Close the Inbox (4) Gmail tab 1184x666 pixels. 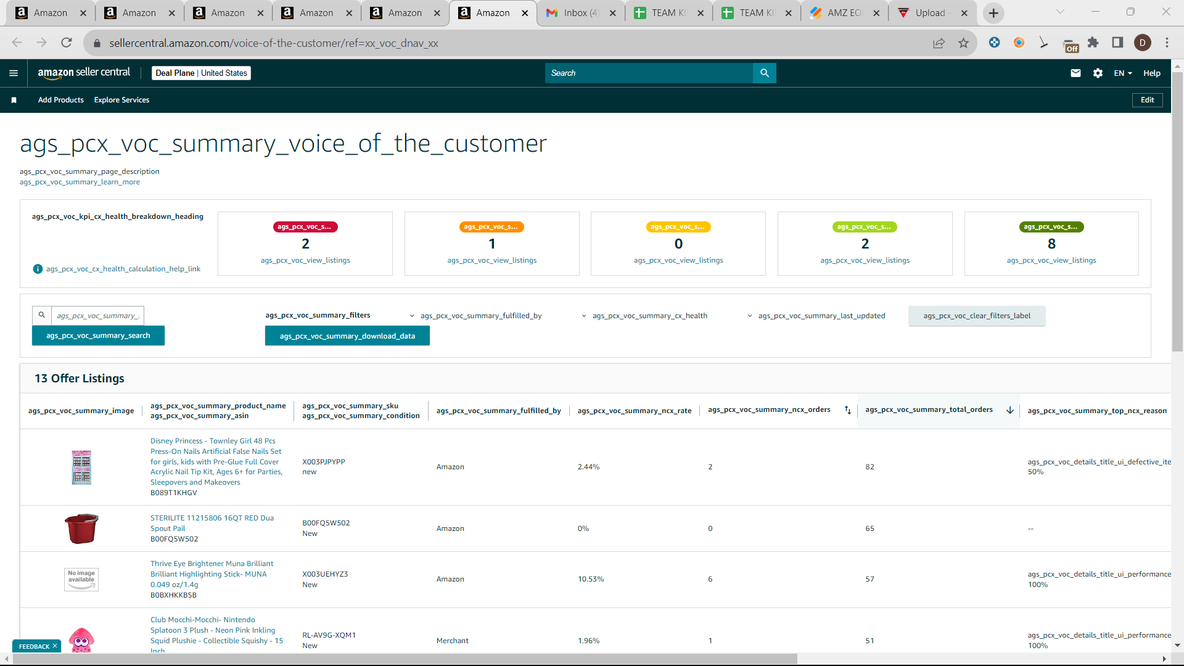click(x=612, y=13)
